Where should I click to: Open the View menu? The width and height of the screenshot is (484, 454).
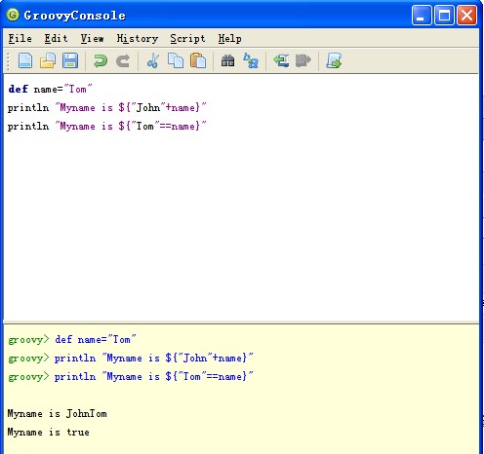tap(92, 39)
